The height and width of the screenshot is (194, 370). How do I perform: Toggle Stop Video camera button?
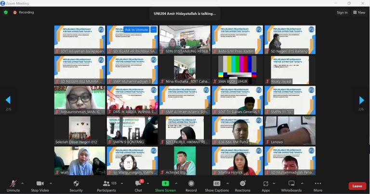click(40, 186)
